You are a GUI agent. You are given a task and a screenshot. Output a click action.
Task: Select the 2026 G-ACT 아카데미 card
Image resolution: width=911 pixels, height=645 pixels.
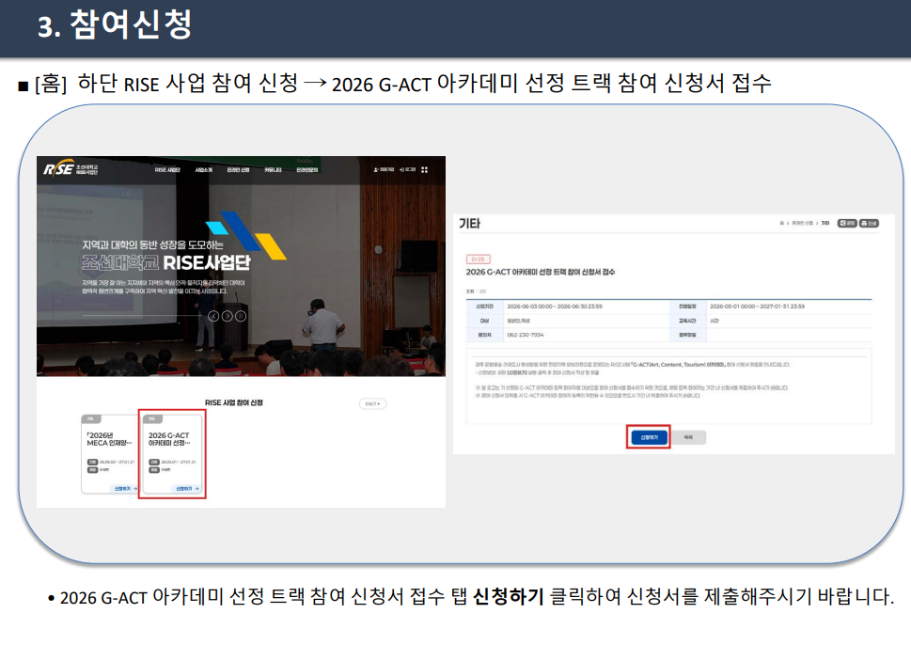point(172,454)
